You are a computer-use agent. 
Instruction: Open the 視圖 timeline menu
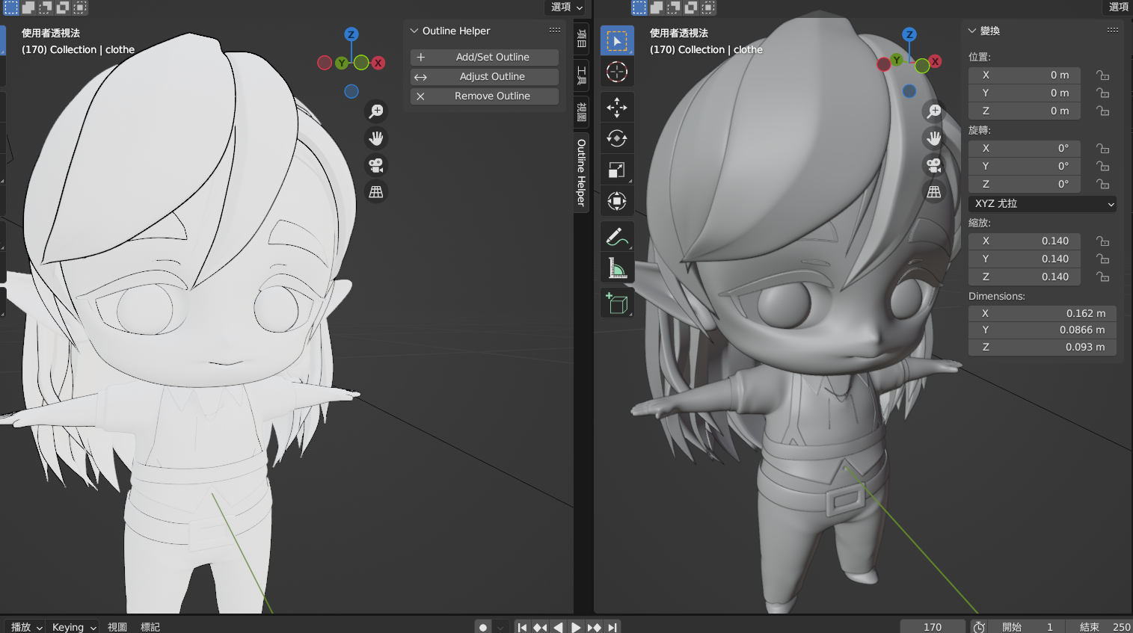coord(117,627)
